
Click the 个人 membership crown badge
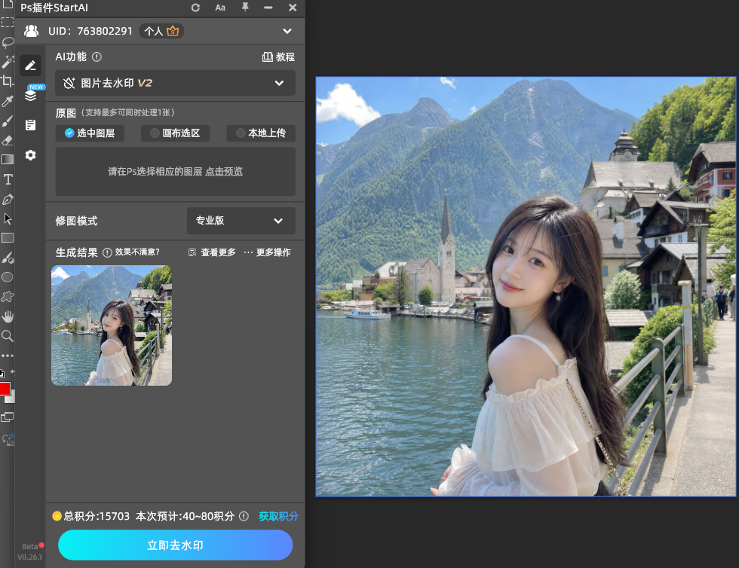coord(161,31)
